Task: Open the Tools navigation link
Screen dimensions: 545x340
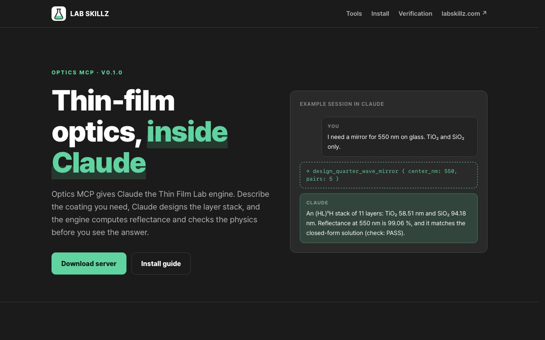Action: (354, 14)
